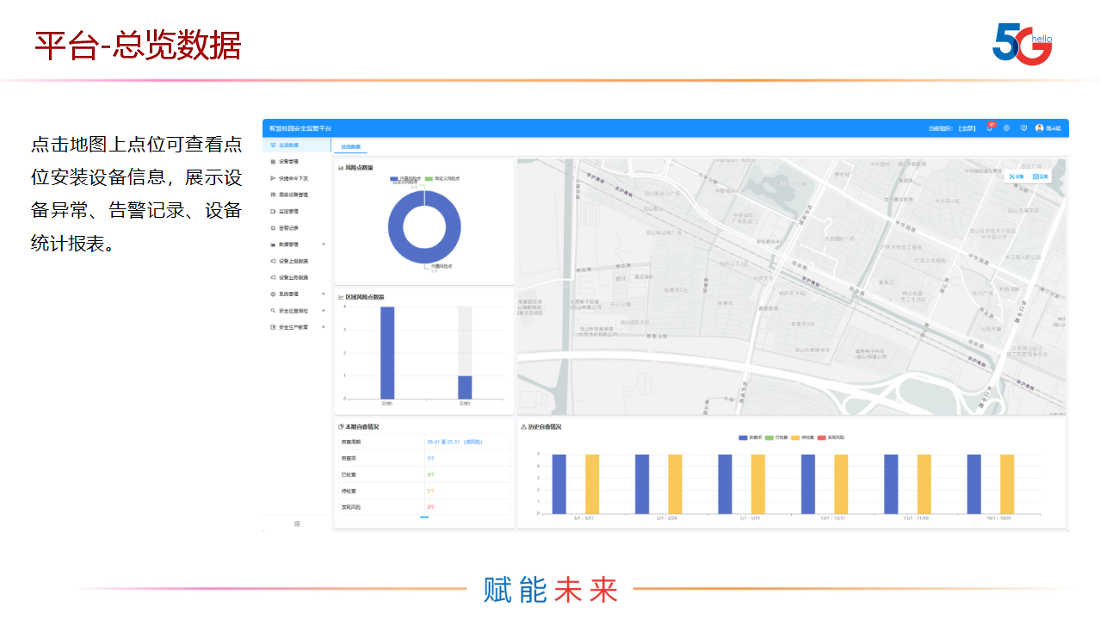
Task: Click the 快捷命令下发 sidebar icon
Action: coord(273,178)
